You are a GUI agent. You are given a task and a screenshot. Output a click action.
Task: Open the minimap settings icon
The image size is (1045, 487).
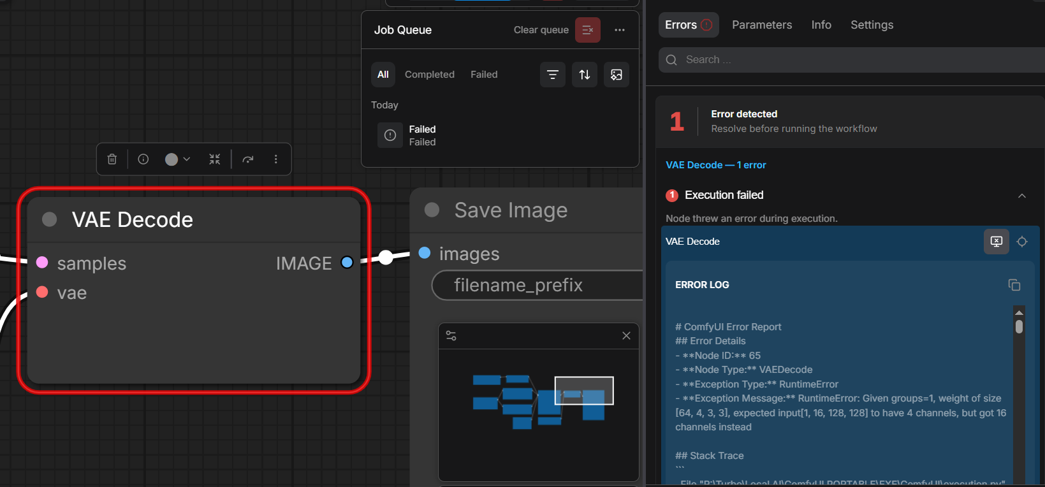pyautogui.click(x=451, y=336)
